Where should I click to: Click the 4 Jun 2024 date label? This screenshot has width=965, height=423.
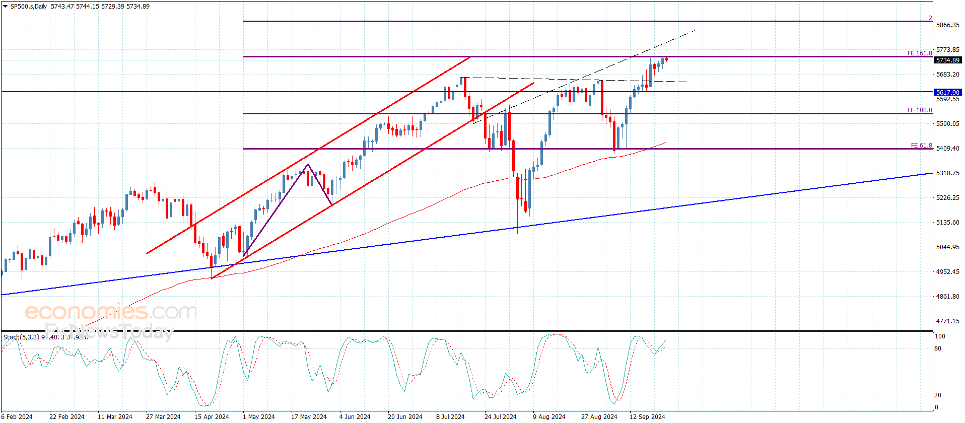tap(355, 416)
